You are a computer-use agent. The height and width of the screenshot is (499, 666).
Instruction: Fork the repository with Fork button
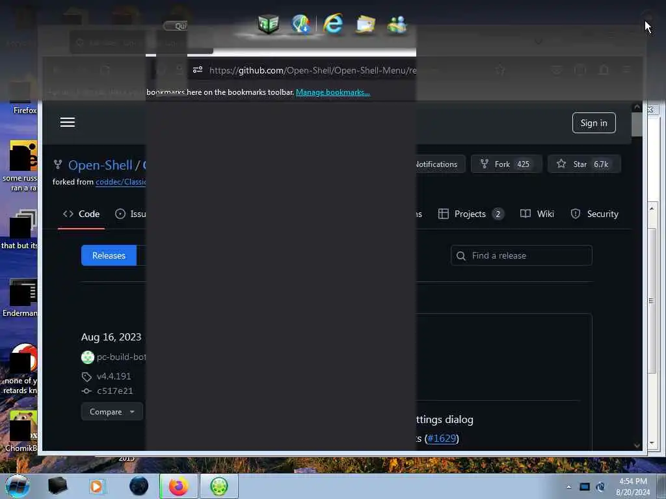pos(506,164)
